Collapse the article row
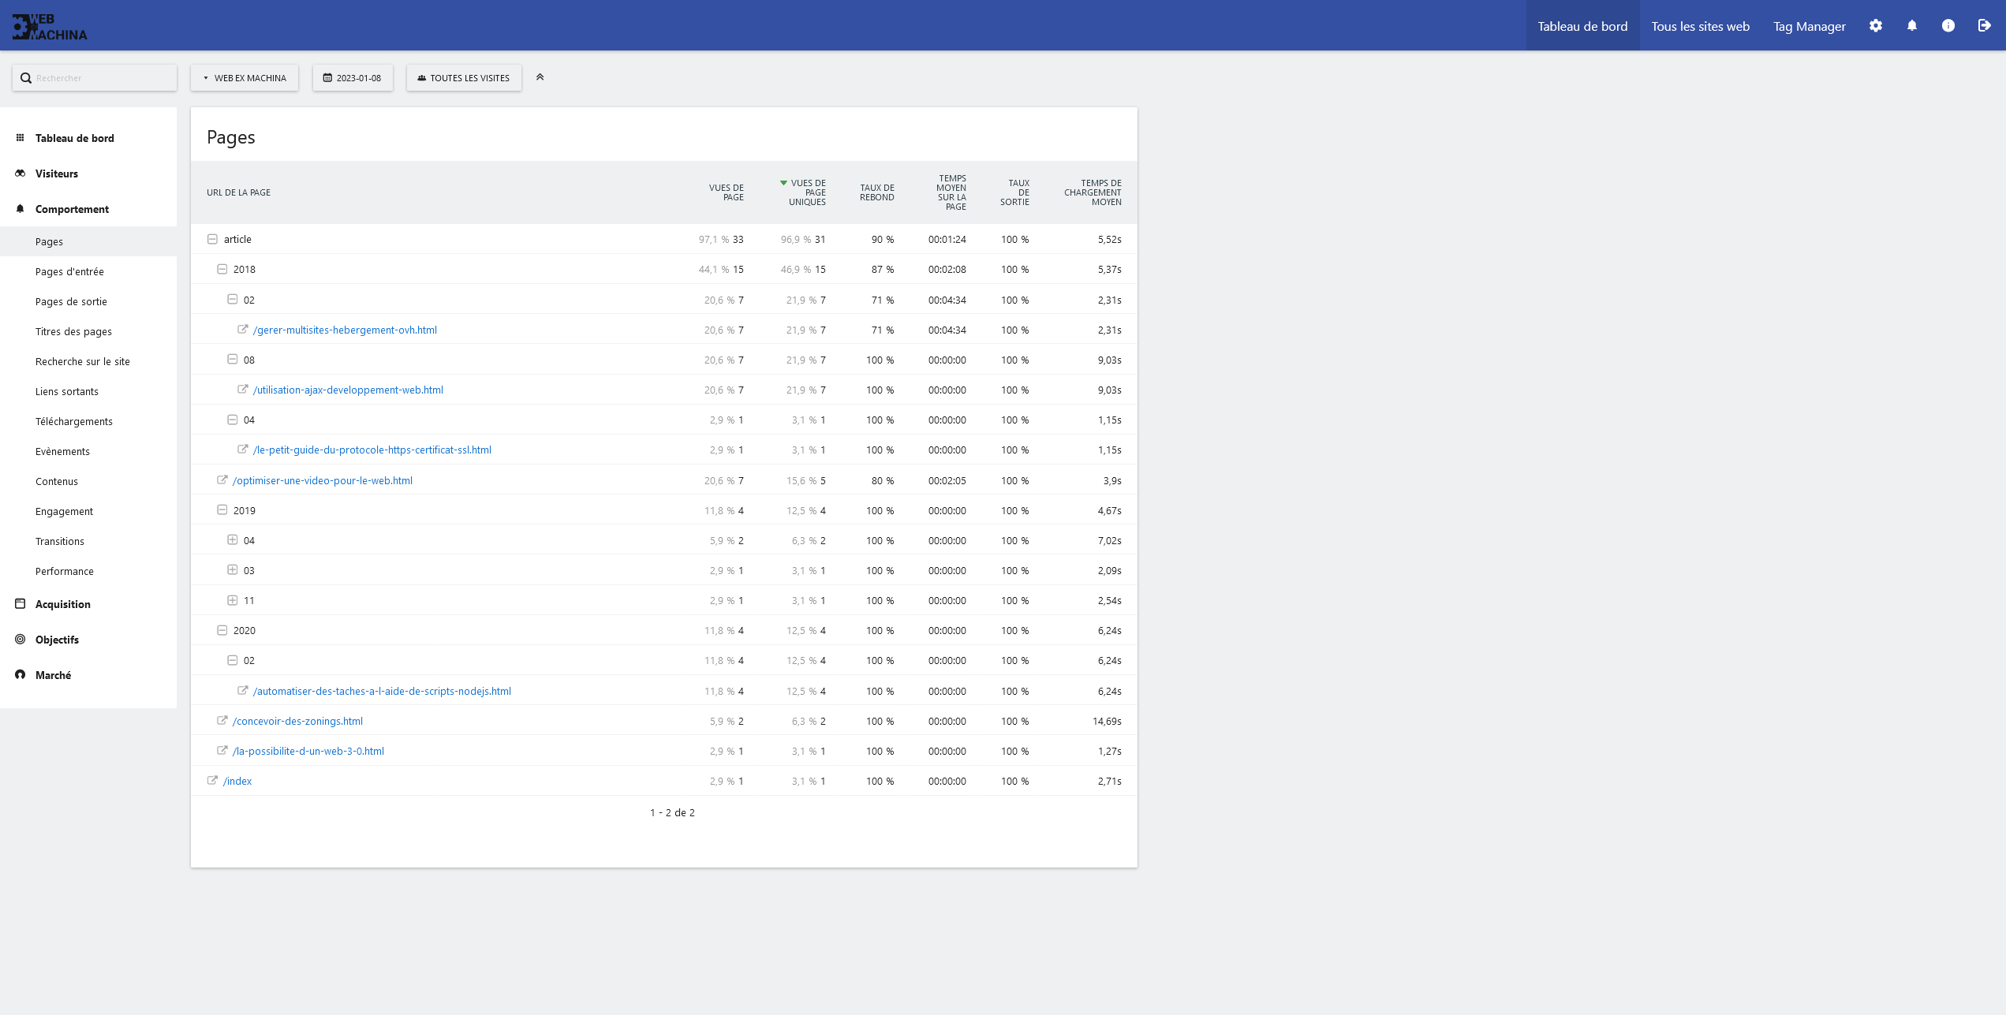The width and height of the screenshot is (2006, 1015). (212, 239)
